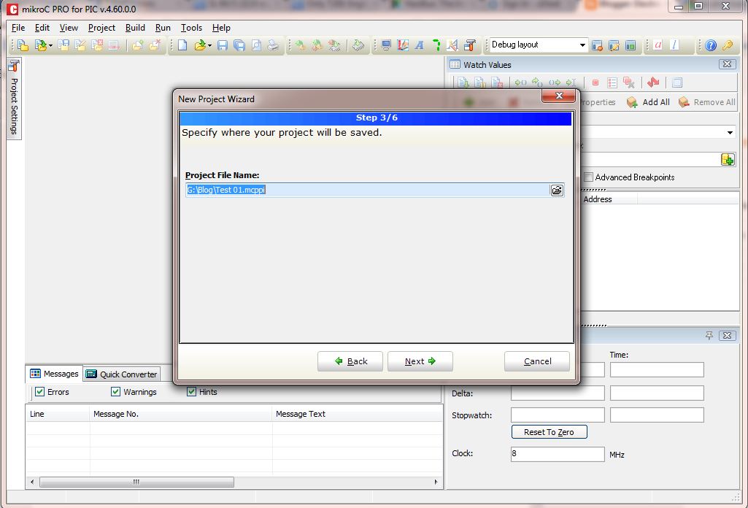Switch to the Quick Converter tab
The height and width of the screenshot is (508, 748).
[x=122, y=374]
